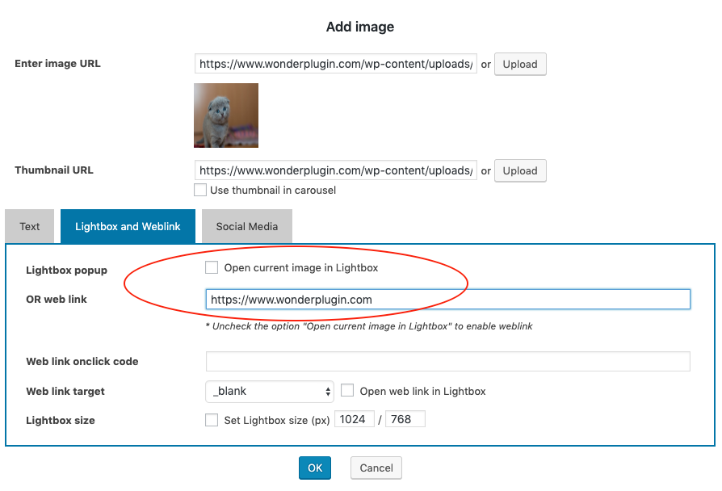Image resolution: width=722 pixels, height=491 pixels.
Task: Click the Web link onclick code field
Action: 447,362
